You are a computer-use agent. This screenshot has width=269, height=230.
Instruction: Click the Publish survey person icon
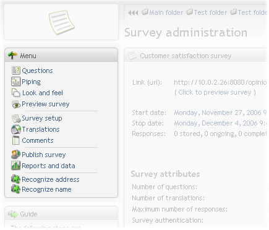[x=15, y=155]
